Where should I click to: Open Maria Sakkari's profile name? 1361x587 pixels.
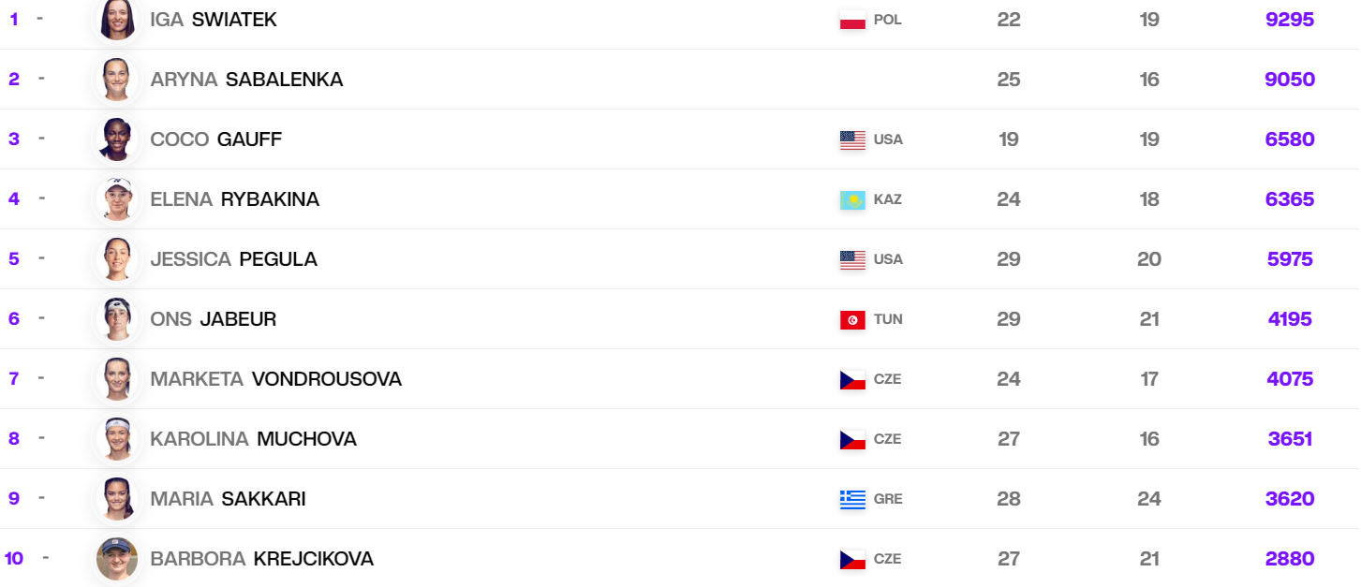coord(228,499)
